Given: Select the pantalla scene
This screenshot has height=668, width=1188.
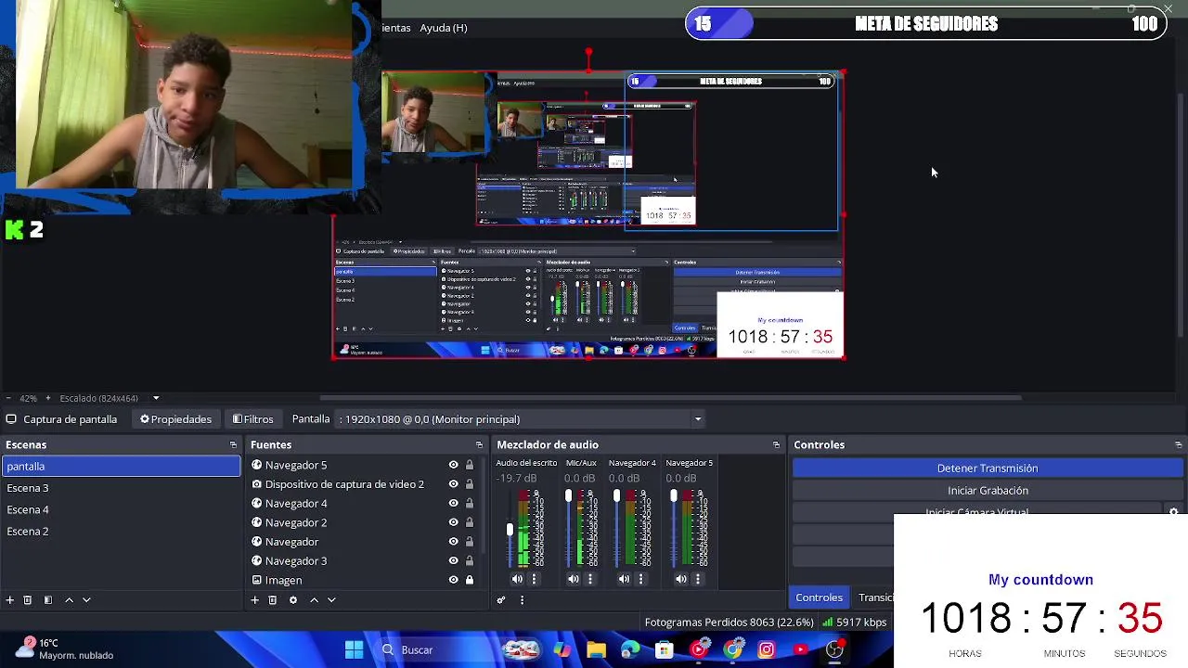Looking at the screenshot, I should tap(122, 467).
